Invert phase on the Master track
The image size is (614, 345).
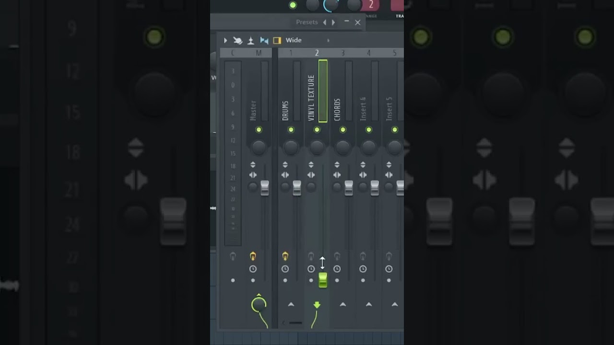click(253, 165)
